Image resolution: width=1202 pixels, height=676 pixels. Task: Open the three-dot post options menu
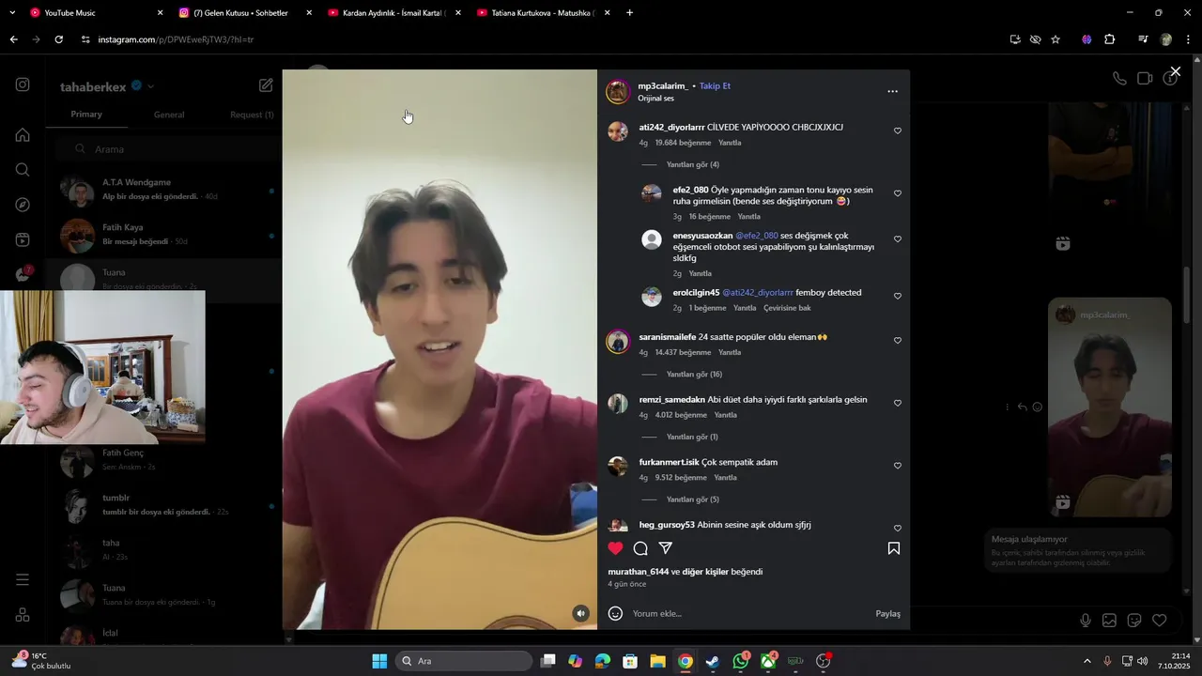pos(892,91)
